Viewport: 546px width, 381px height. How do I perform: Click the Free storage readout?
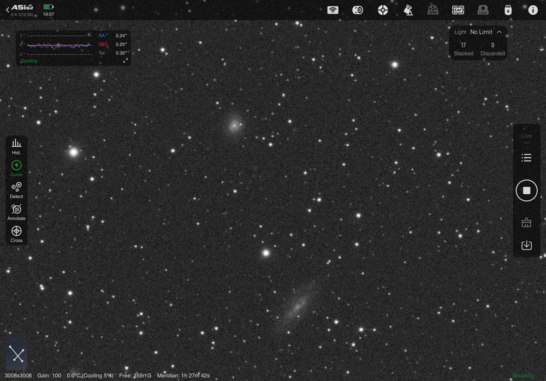135,376
